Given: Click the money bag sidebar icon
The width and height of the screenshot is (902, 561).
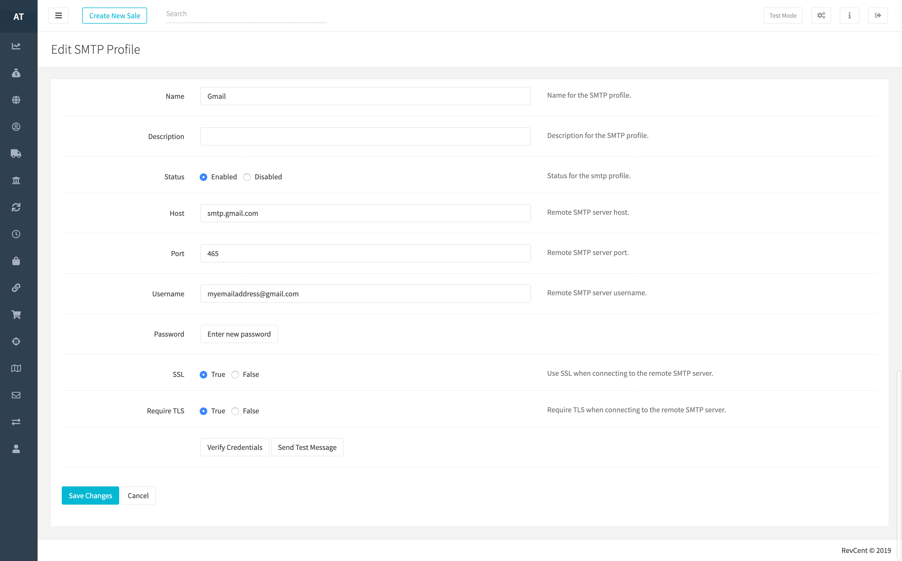Looking at the screenshot, I should [16, 73].
